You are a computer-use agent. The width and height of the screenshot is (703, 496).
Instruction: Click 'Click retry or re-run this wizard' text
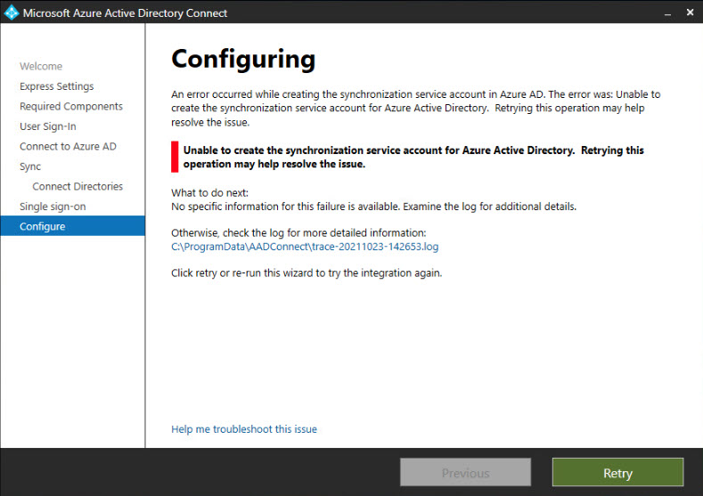click(x=307, y=272)
